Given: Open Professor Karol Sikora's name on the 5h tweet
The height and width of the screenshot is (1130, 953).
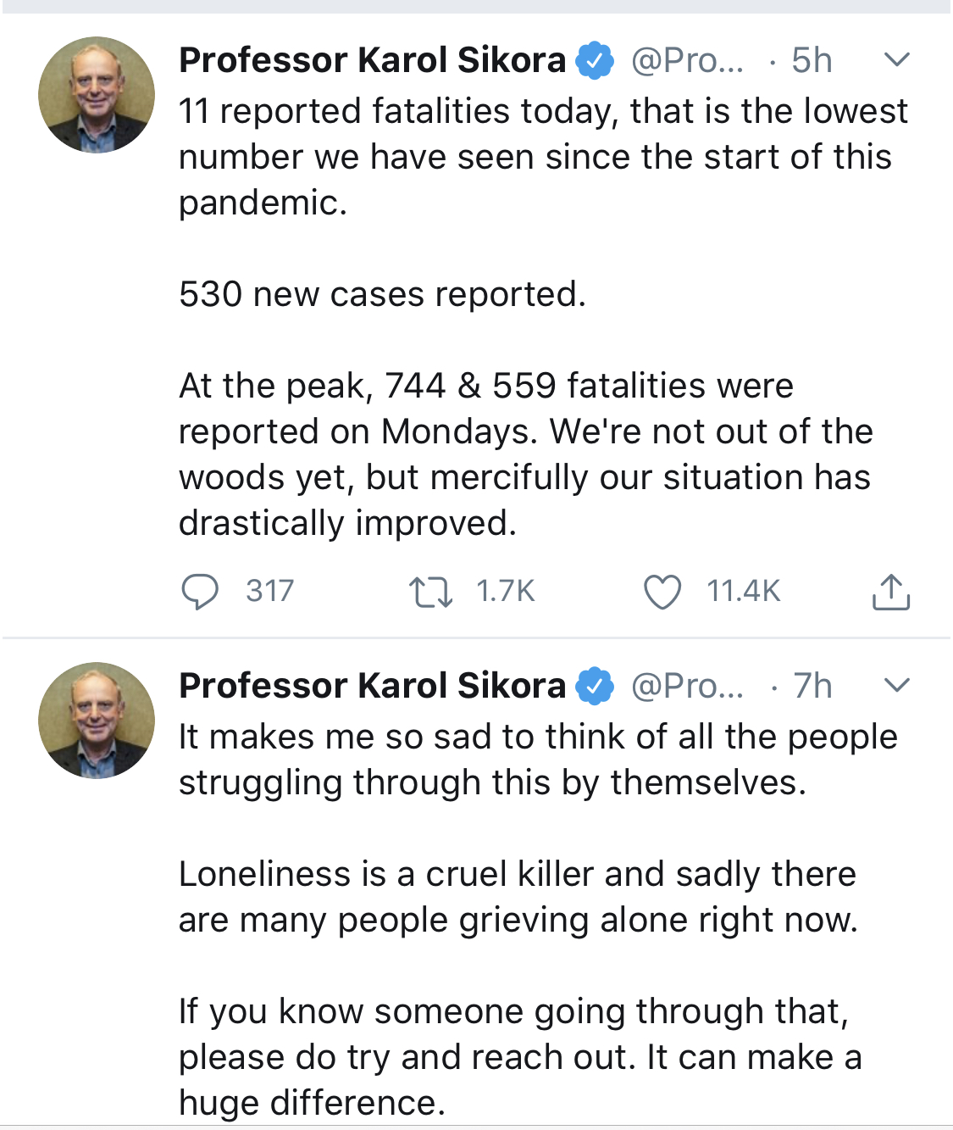Looking at the screenshot, I should 372,60.
